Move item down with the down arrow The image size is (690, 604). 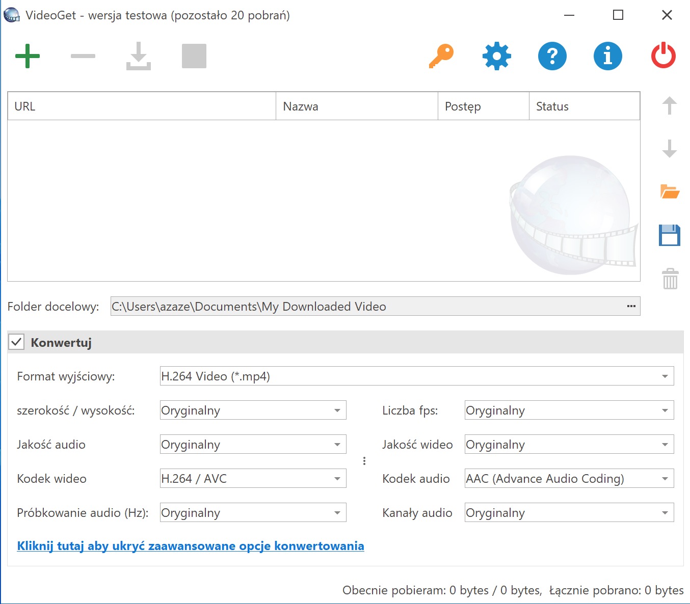coord(670,149)
